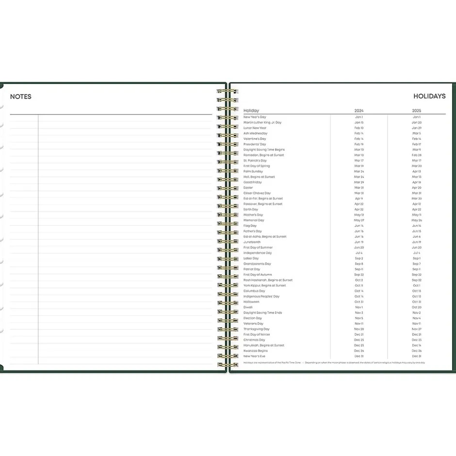
Task: Select the Valentine's Day holiday entry
Action: [x=255, y=139]
